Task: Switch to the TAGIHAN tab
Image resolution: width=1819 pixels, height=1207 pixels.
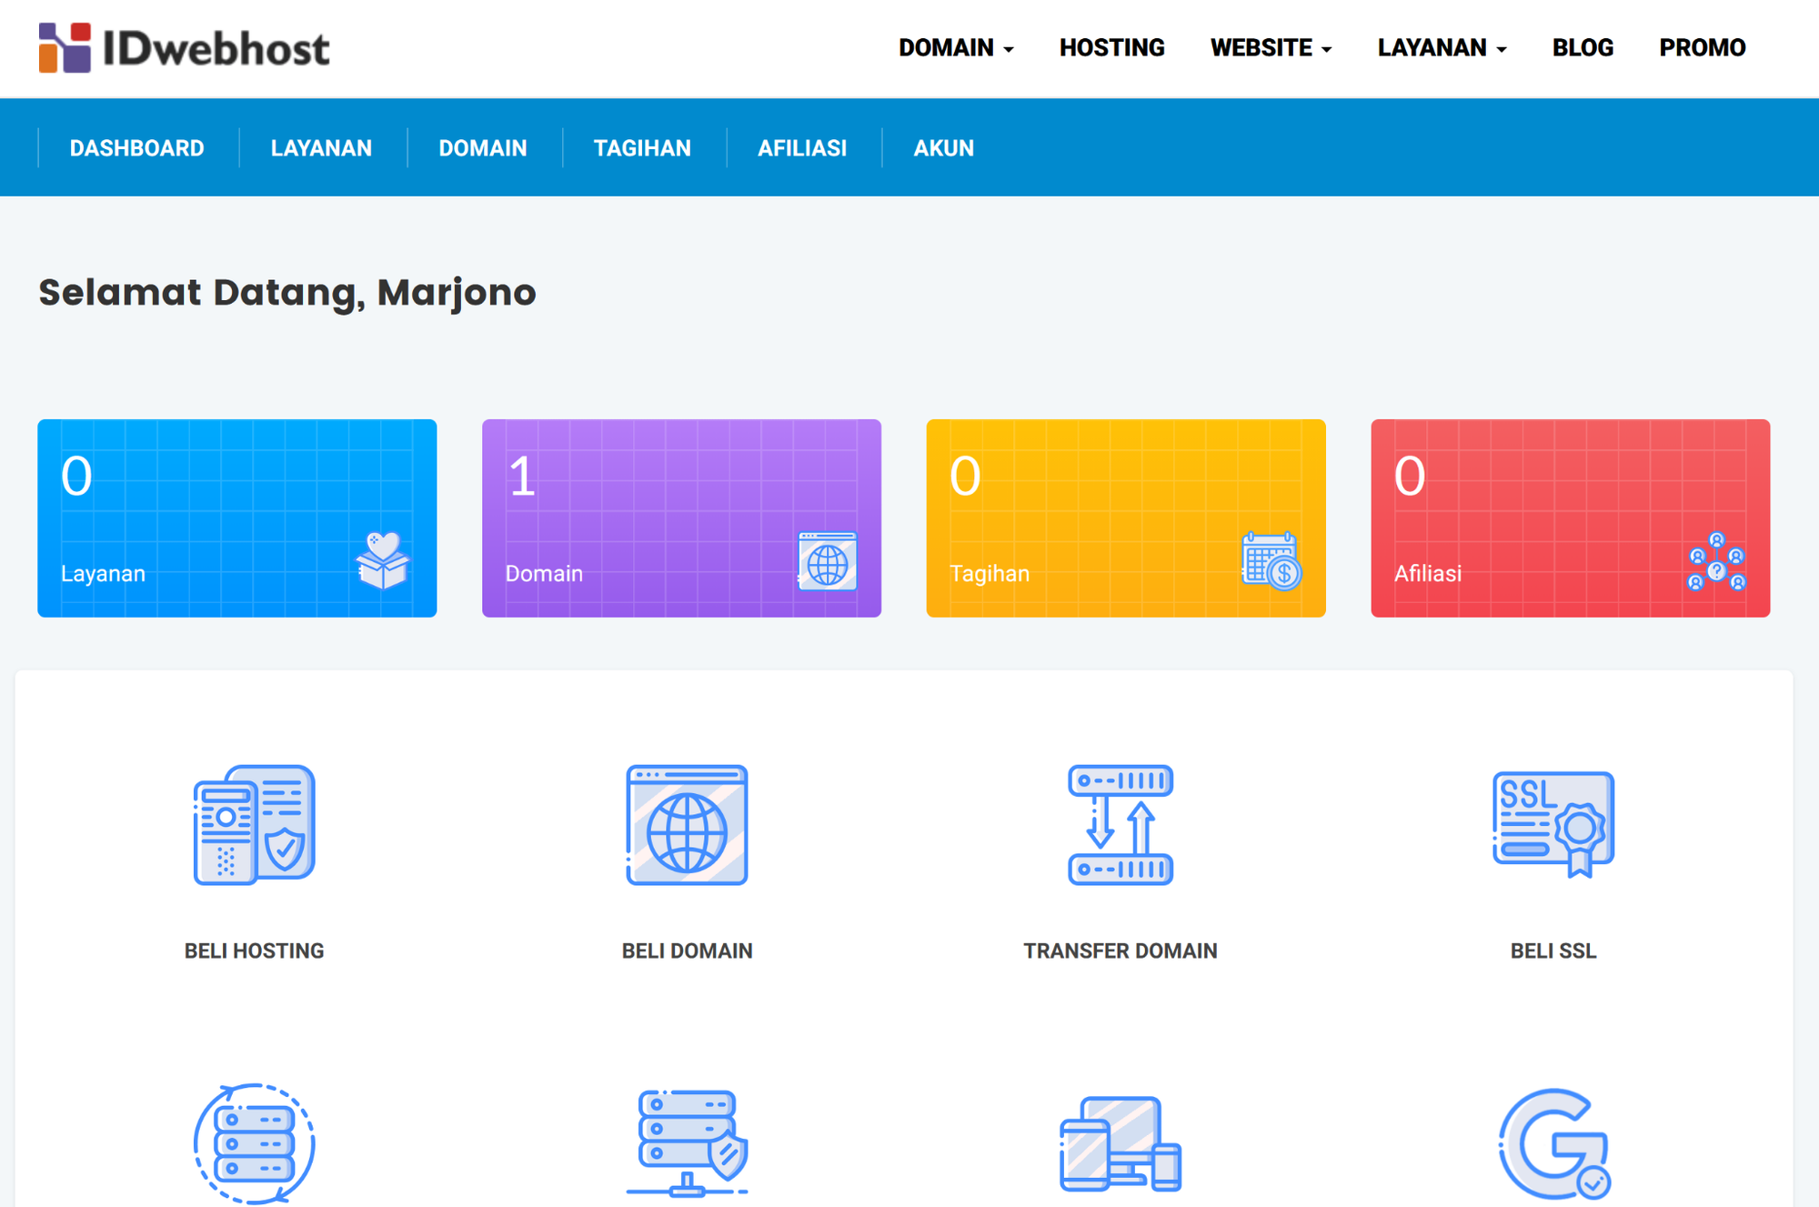Action: coord(642,148)
